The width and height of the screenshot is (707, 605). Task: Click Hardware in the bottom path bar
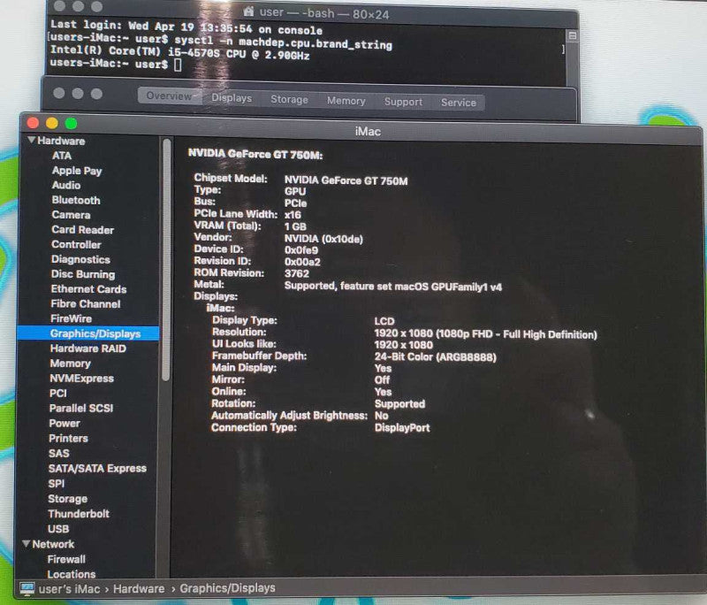(139, 589)
